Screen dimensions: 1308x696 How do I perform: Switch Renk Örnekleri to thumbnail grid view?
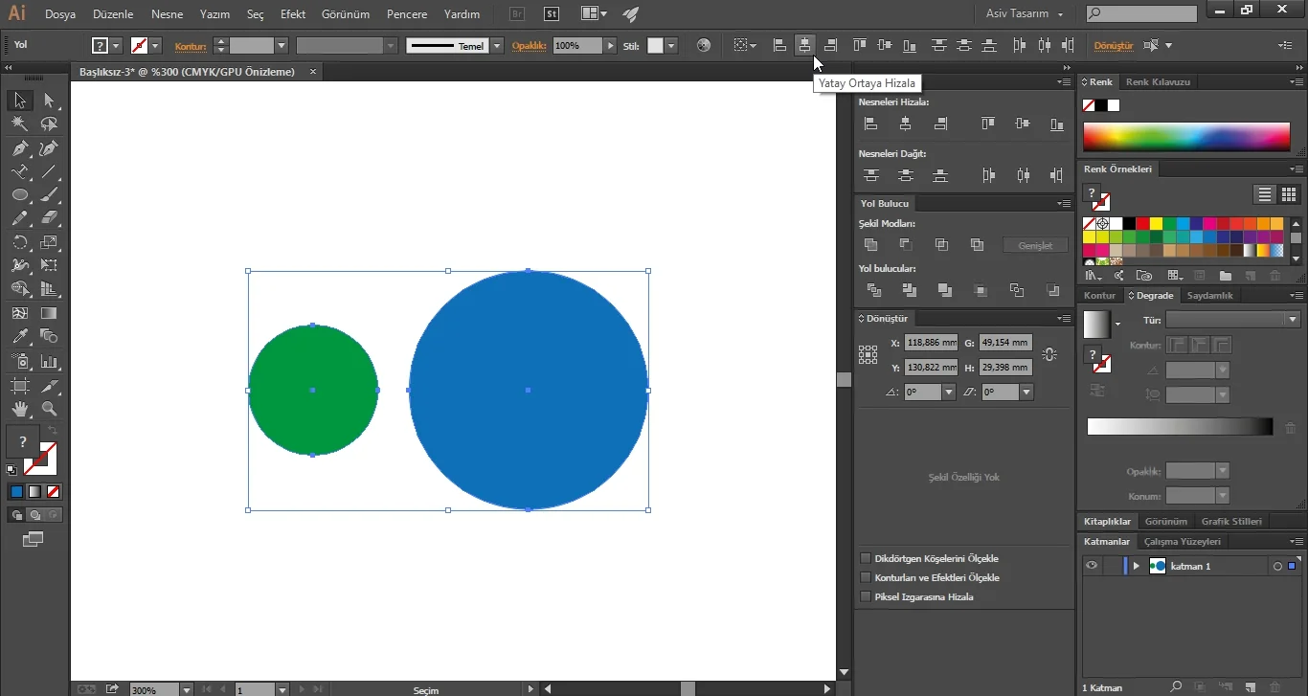(1288, 194)
